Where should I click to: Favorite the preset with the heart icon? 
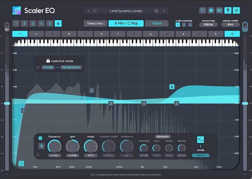[95, 11]
